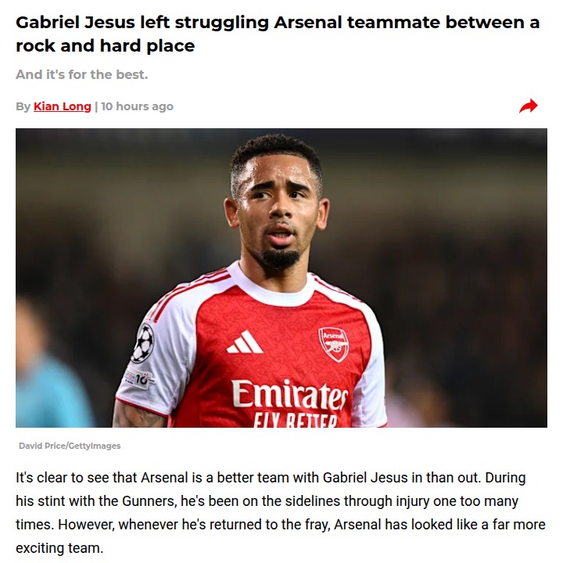Click the Emirates sponsor text on the shirt
Viewport: 563px width, 563px height.
click(x=289, y=395)
